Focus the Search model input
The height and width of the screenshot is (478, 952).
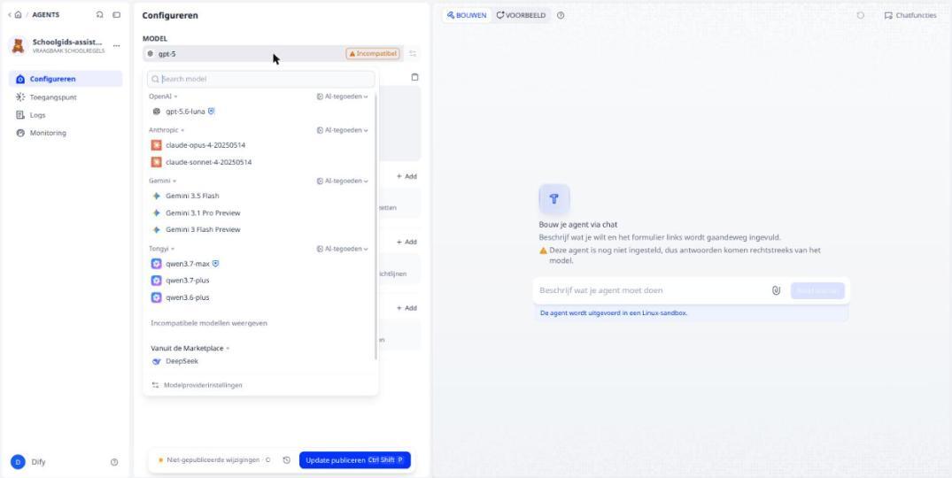tap(261, 79)
